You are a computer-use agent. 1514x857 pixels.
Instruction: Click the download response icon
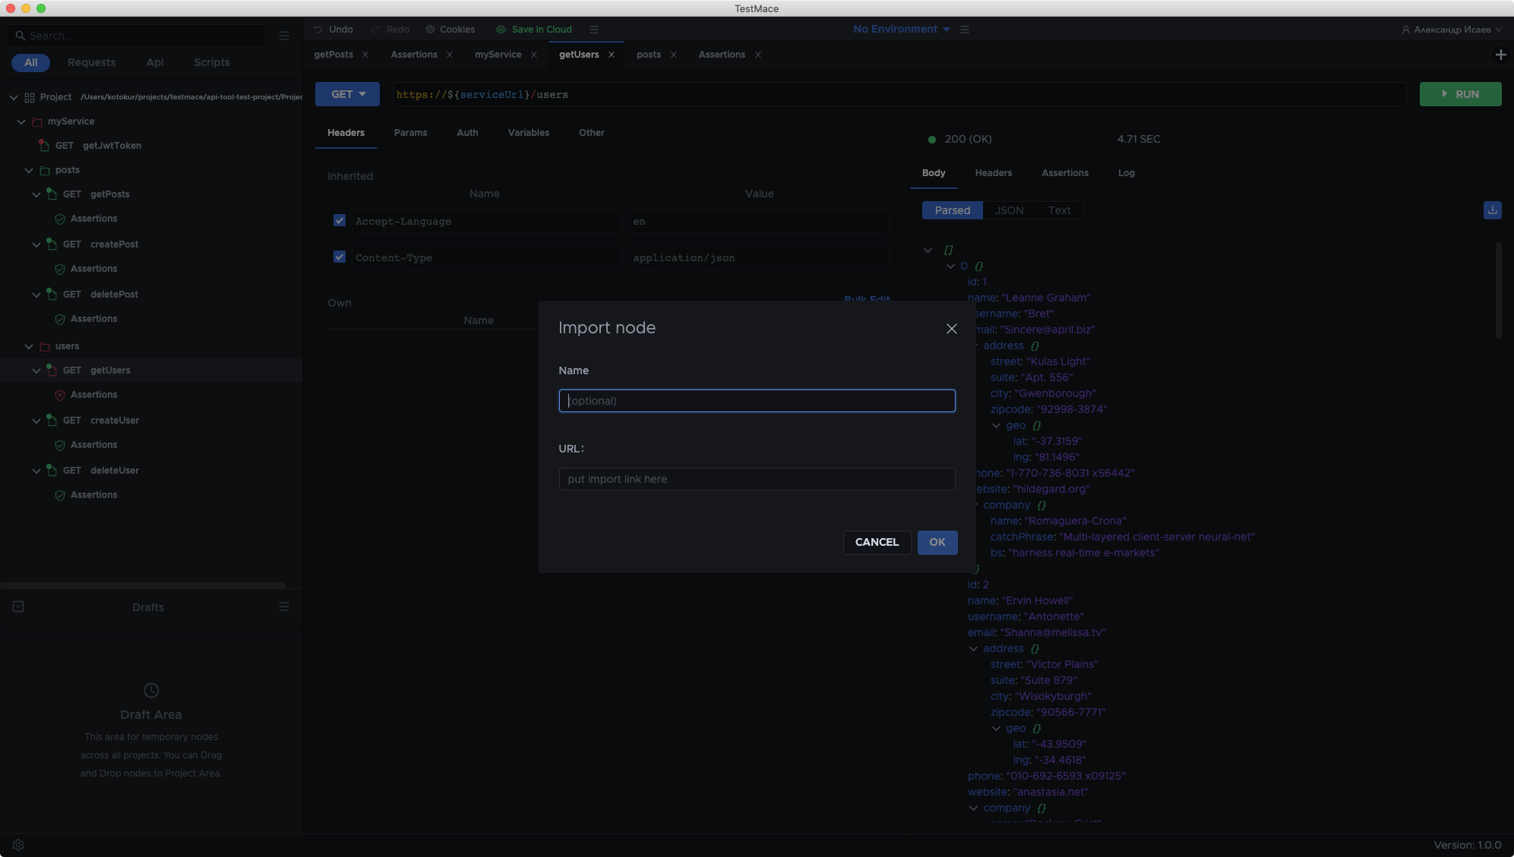point(1492,210)
